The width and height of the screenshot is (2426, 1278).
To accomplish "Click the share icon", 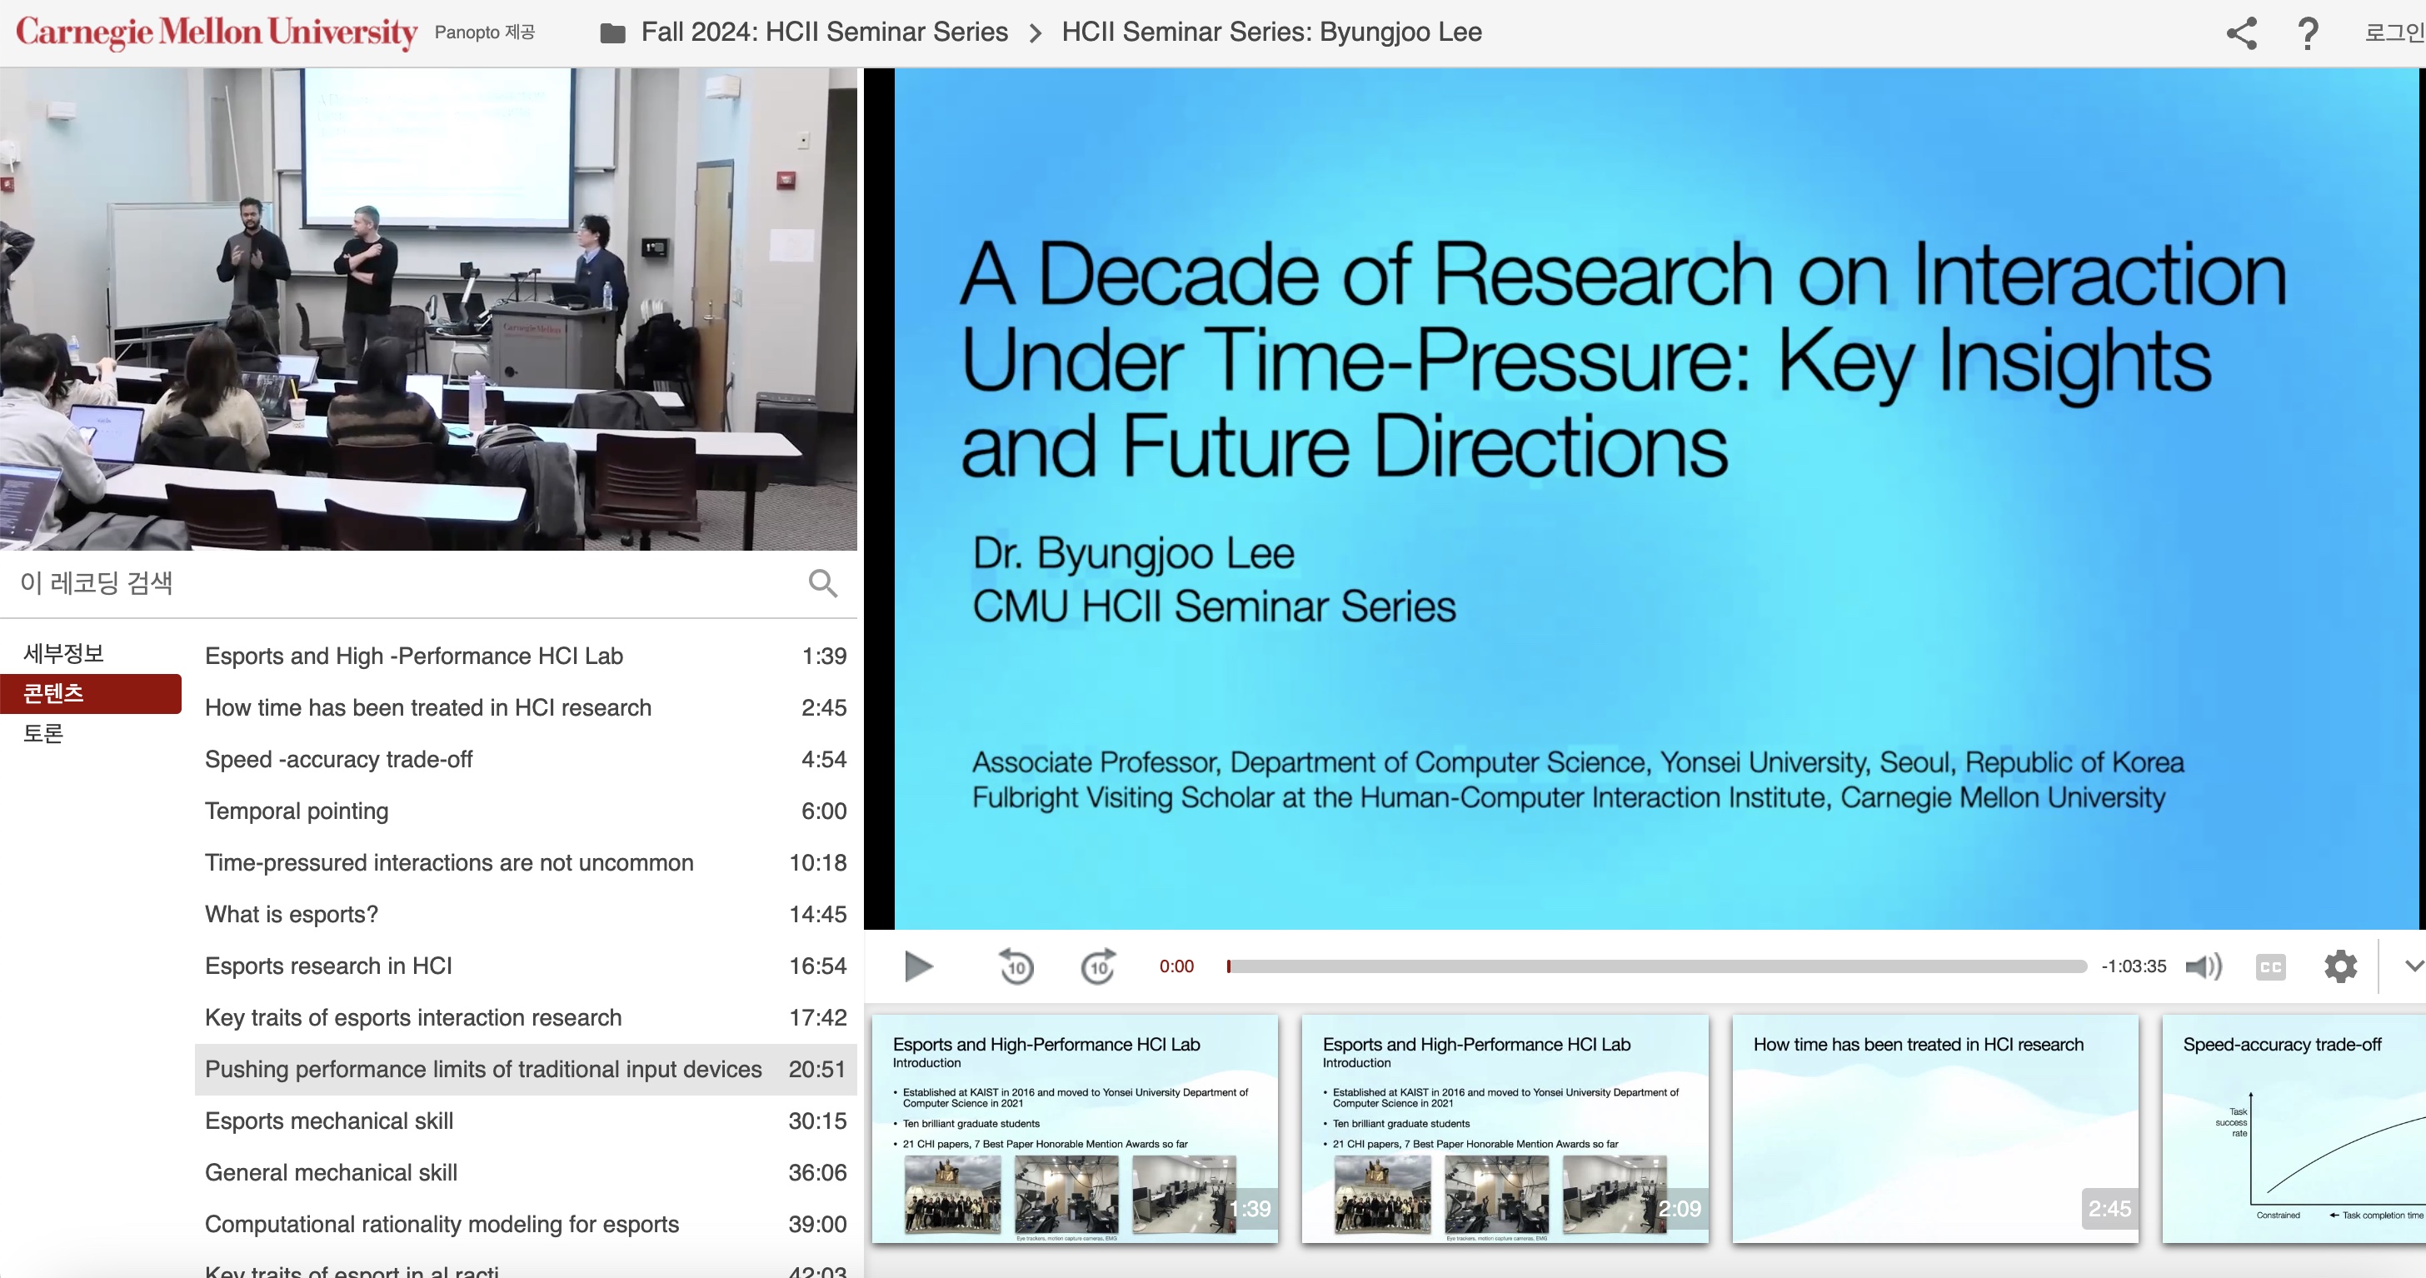I will point(2241,33).
